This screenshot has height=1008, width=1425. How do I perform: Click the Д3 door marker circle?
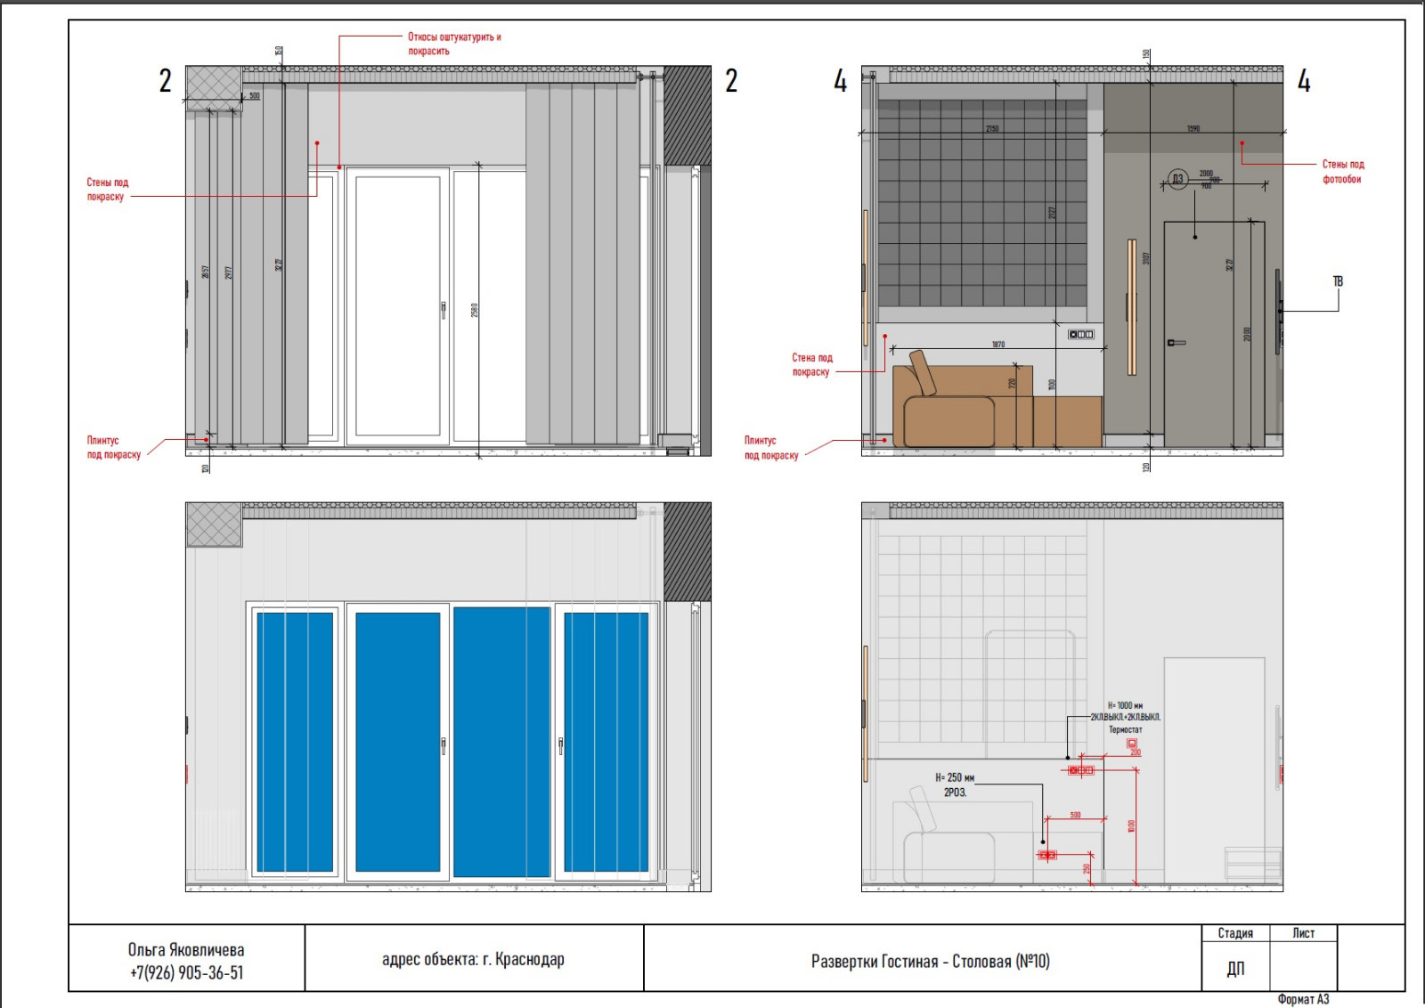(1177, 179)
